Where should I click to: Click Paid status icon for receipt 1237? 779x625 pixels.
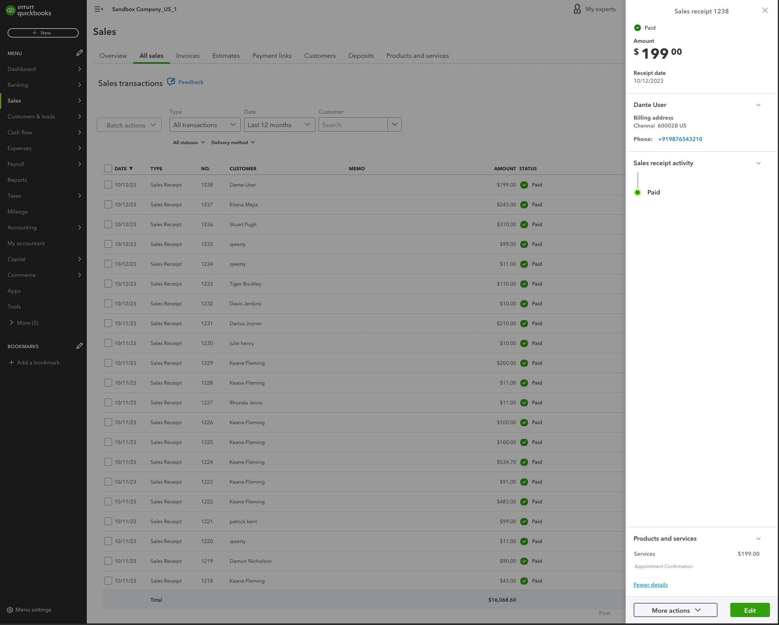[524, 205]
